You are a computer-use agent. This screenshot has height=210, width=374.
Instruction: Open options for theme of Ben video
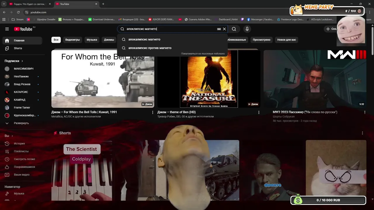click(259, 112)
